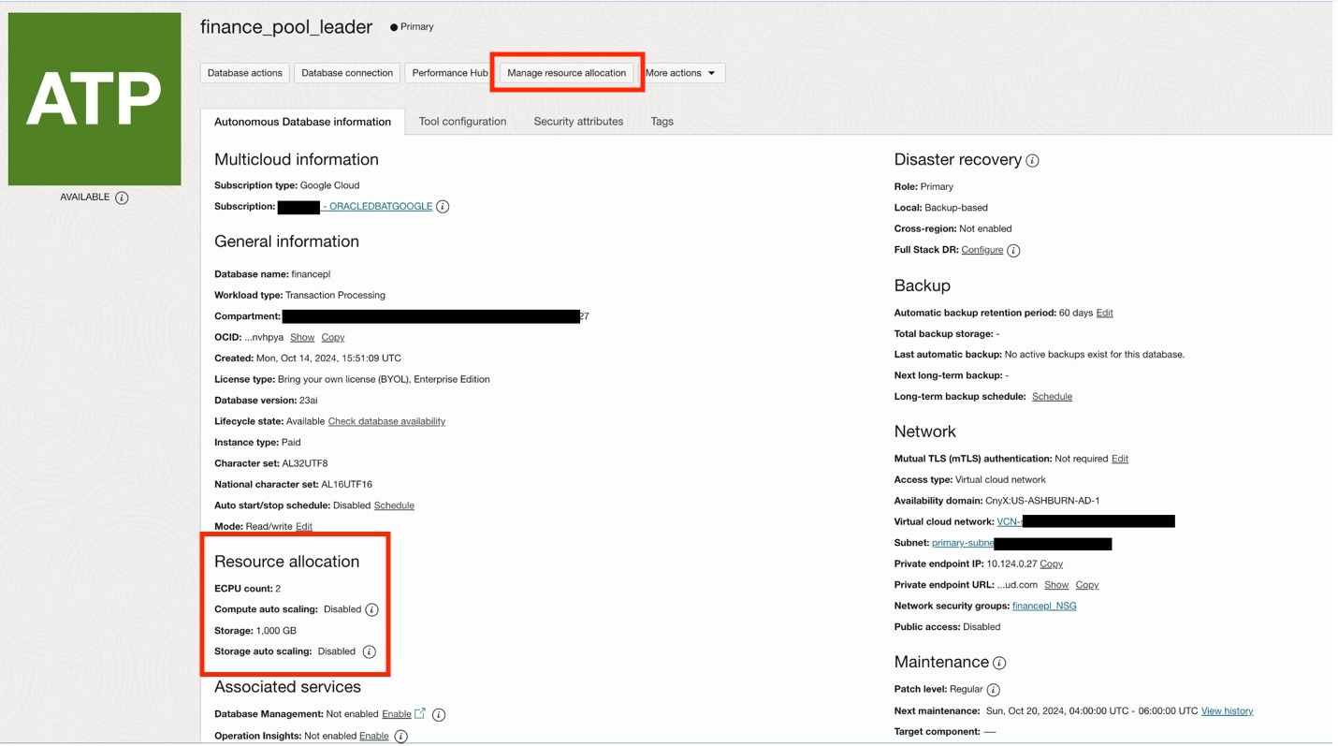
Task: Click the green ATP database logo
Action: pos(95,99)
